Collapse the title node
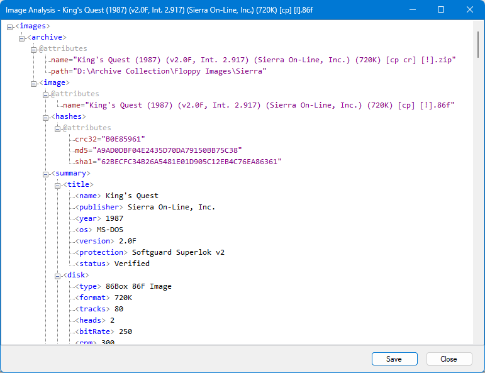Screen dimensions: 485x373 [57, 186]
